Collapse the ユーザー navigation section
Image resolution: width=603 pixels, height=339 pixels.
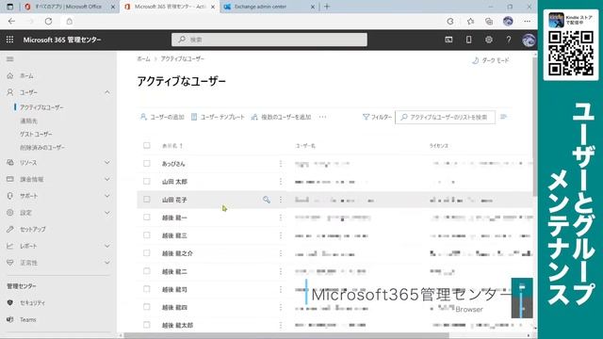pyautogui.click(x=107, y=92)
